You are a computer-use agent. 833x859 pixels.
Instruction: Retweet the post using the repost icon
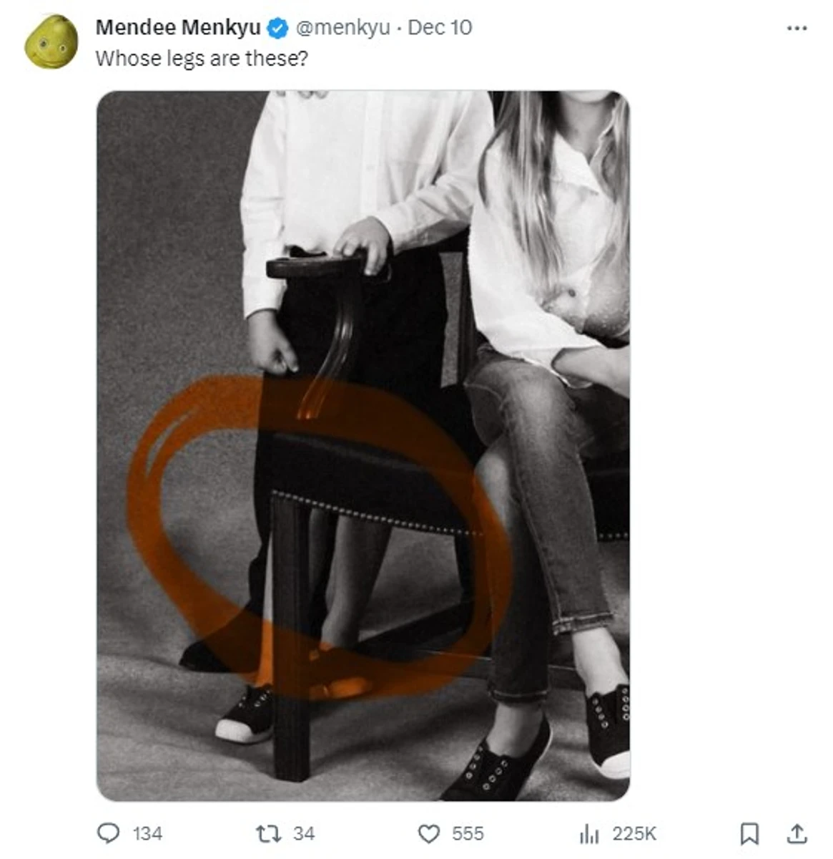(268, 833)
